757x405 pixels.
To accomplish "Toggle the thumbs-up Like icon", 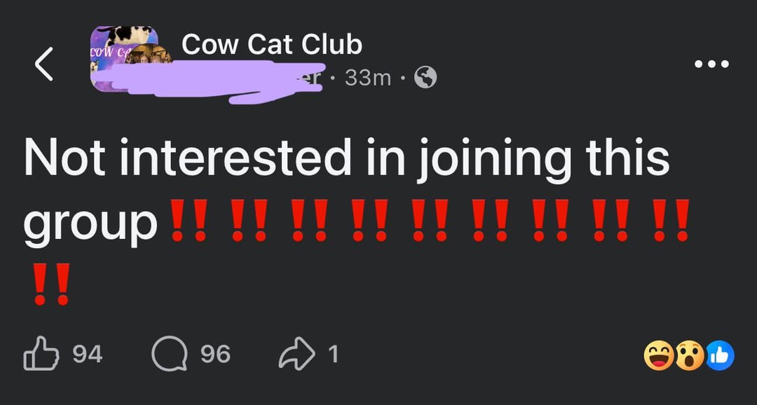I will click(x=39, y=355).
